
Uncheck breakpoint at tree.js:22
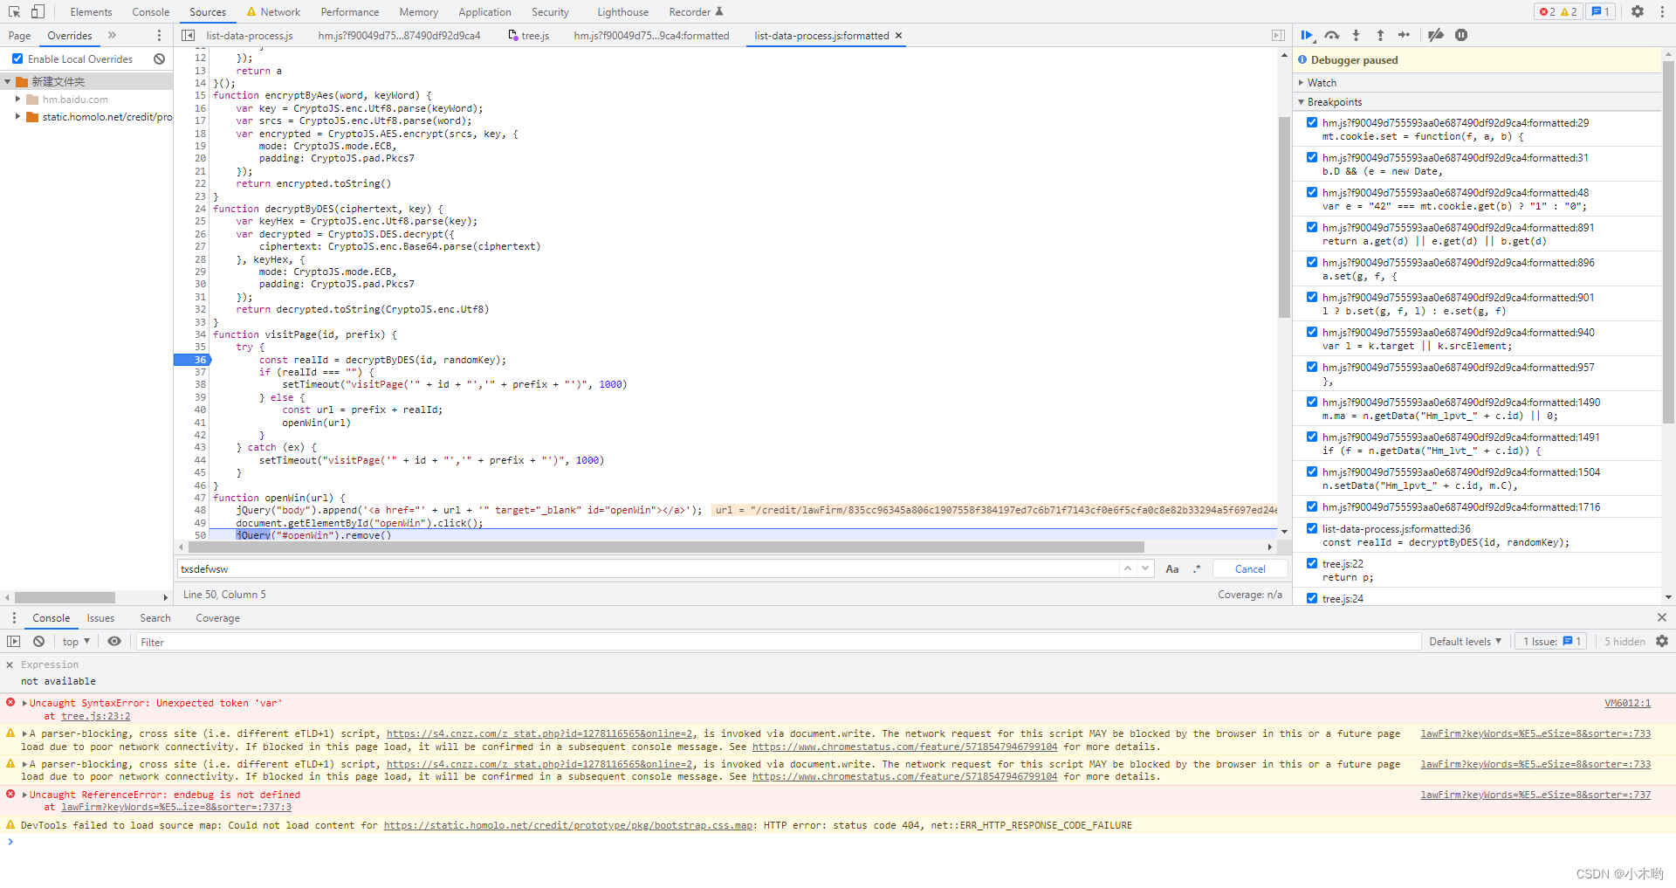1312,563
